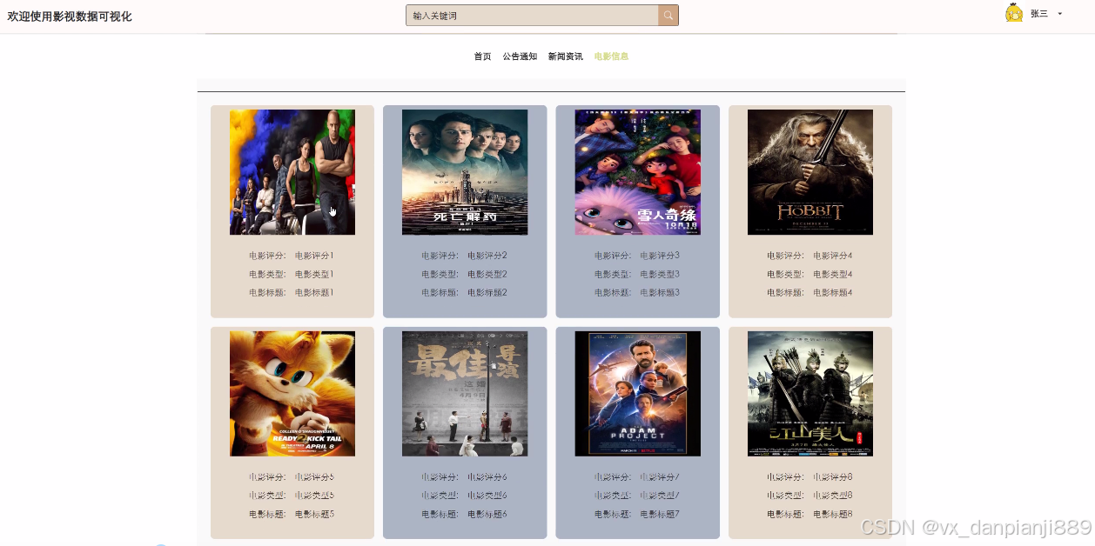The image size is (1095, 546).
Task: Open the 首页 menu item
Action: [x=482, y=57]
